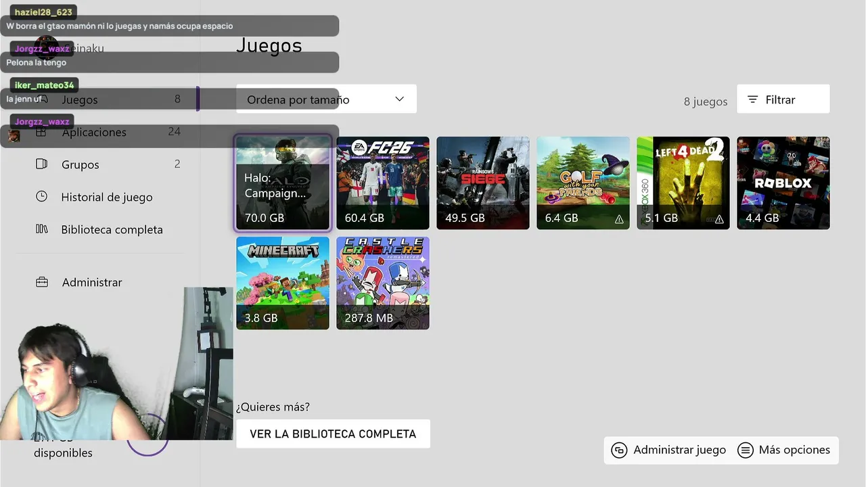
Task: Click the '70.0 GB' size on Halo
Action: [265, 218]
